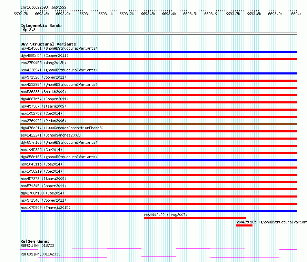
Task: Open the nsv1043115 (Coe2014) variant
Action: tap(41, 164)
